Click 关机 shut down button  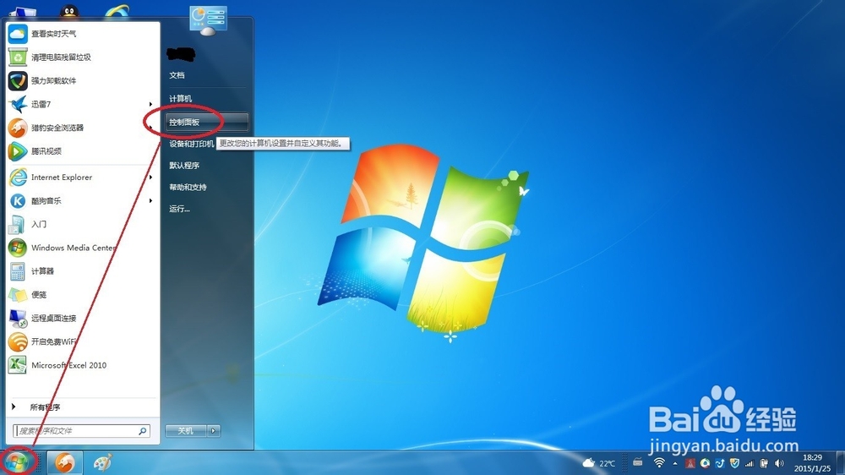186,431
